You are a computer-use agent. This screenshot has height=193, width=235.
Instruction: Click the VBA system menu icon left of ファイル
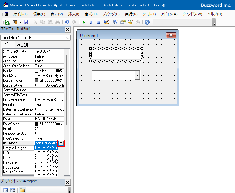6,14
